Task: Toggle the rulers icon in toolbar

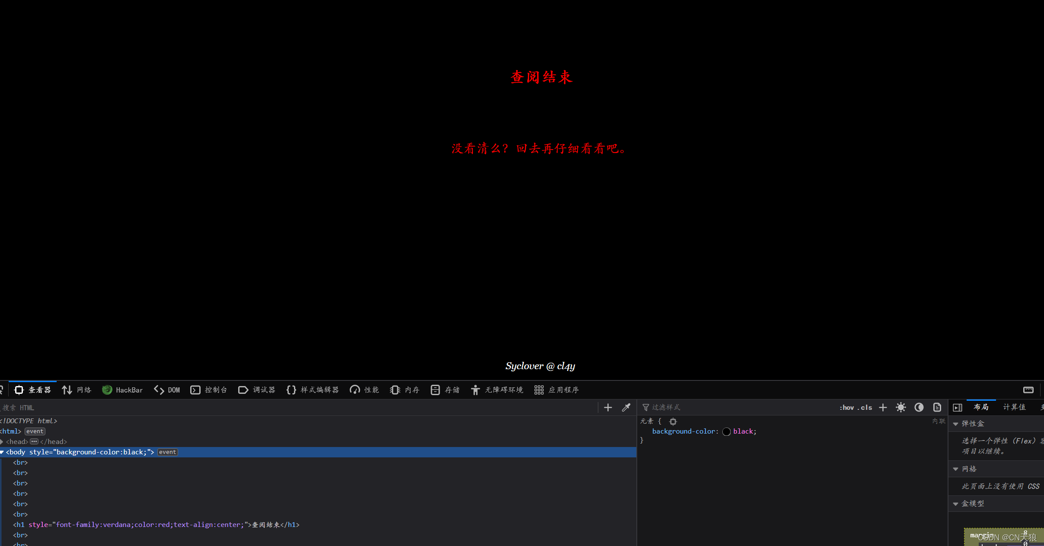Action: click(x=1028, y=390)
